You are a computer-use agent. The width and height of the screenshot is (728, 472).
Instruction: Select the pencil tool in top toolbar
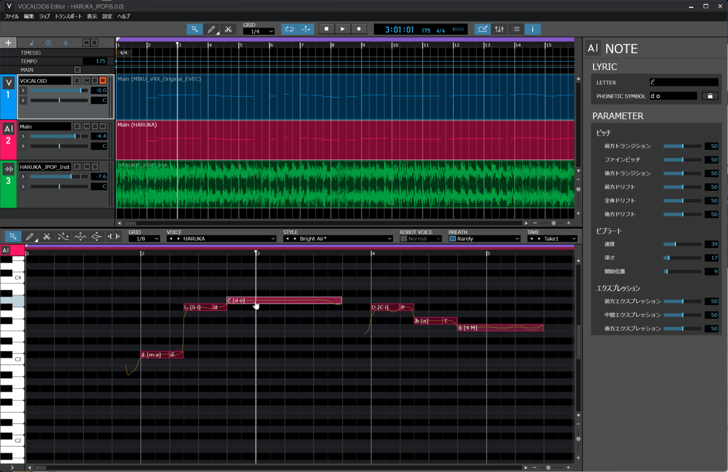pyautogui.click(x=211, y=29)
